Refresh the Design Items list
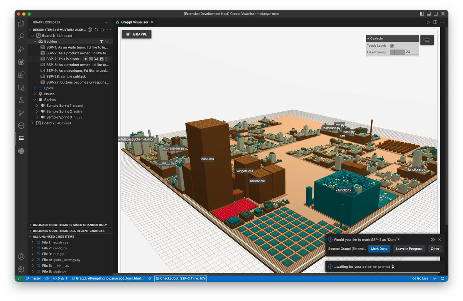 [96, 30]
